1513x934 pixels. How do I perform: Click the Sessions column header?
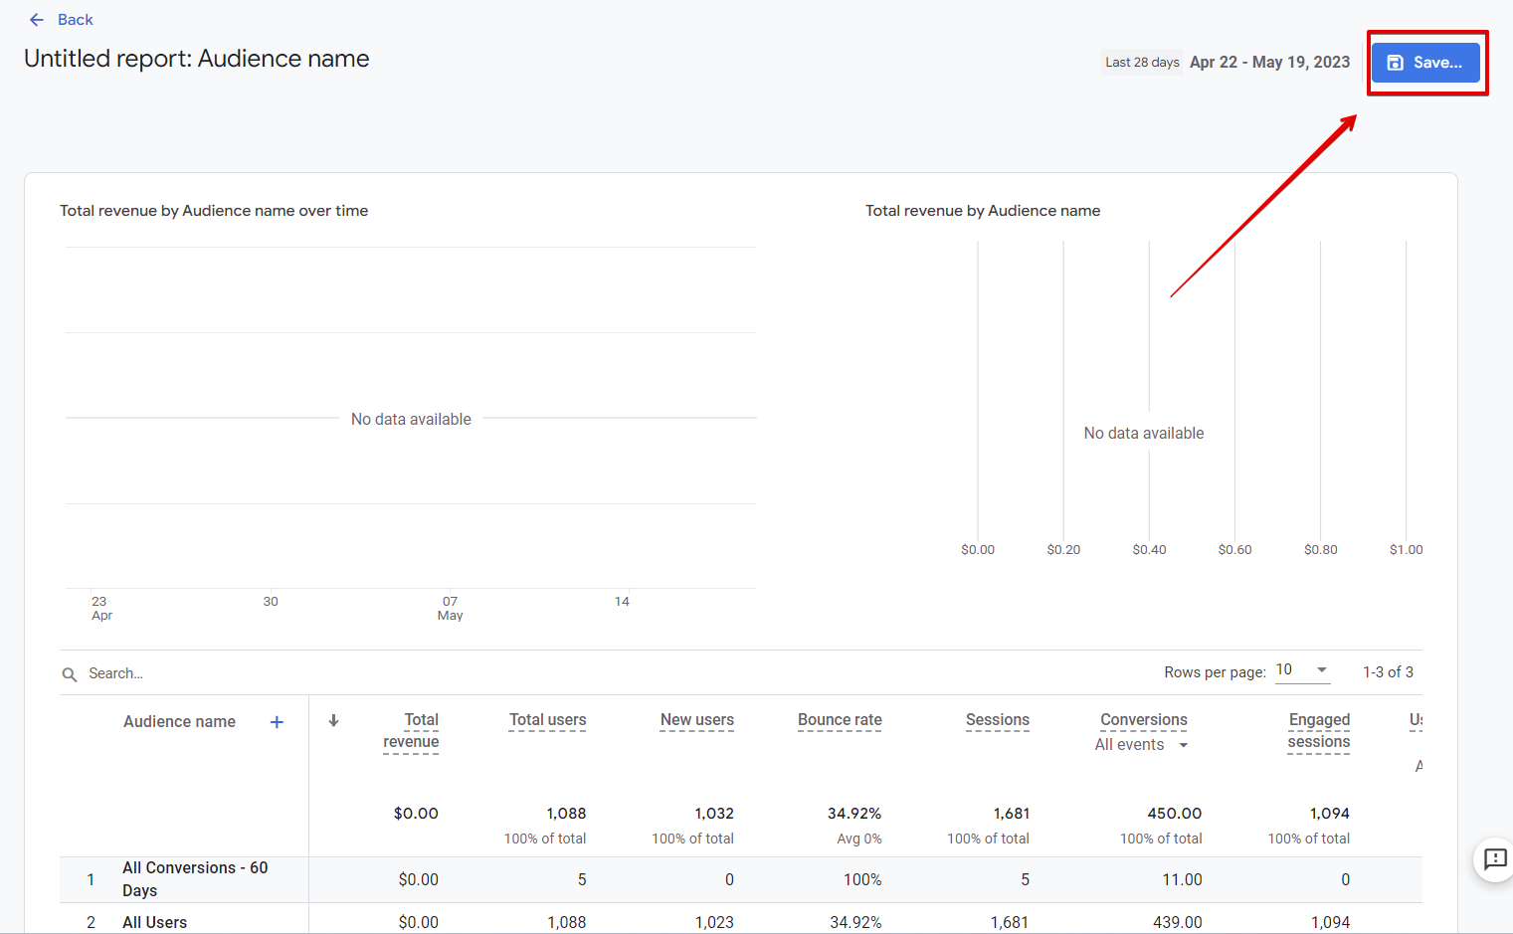998,720
